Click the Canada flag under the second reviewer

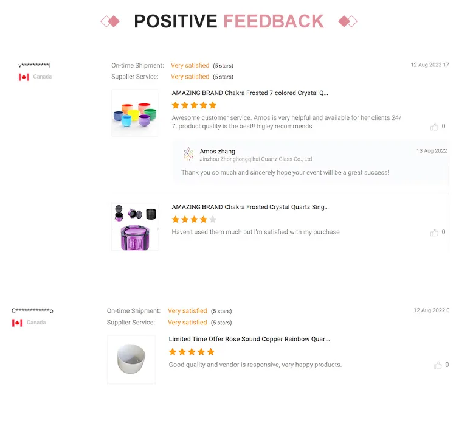point(17,323)
